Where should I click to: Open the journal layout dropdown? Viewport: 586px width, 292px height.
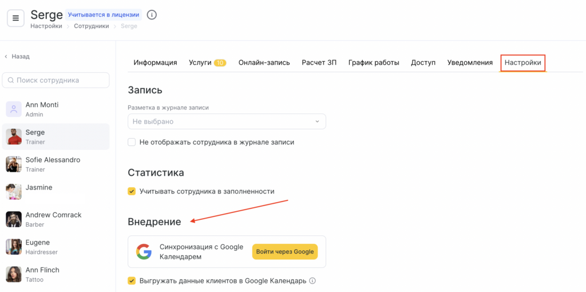pyautogui.click(x=227, y=121)
